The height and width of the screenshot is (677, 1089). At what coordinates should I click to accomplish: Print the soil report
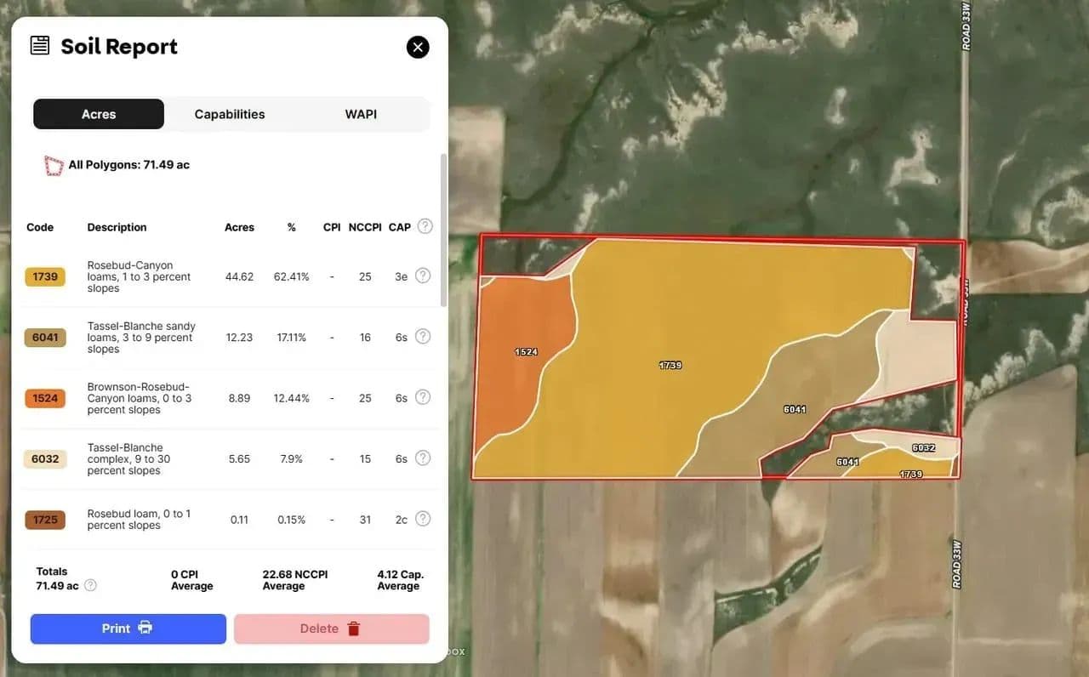[x=128, y=629]
